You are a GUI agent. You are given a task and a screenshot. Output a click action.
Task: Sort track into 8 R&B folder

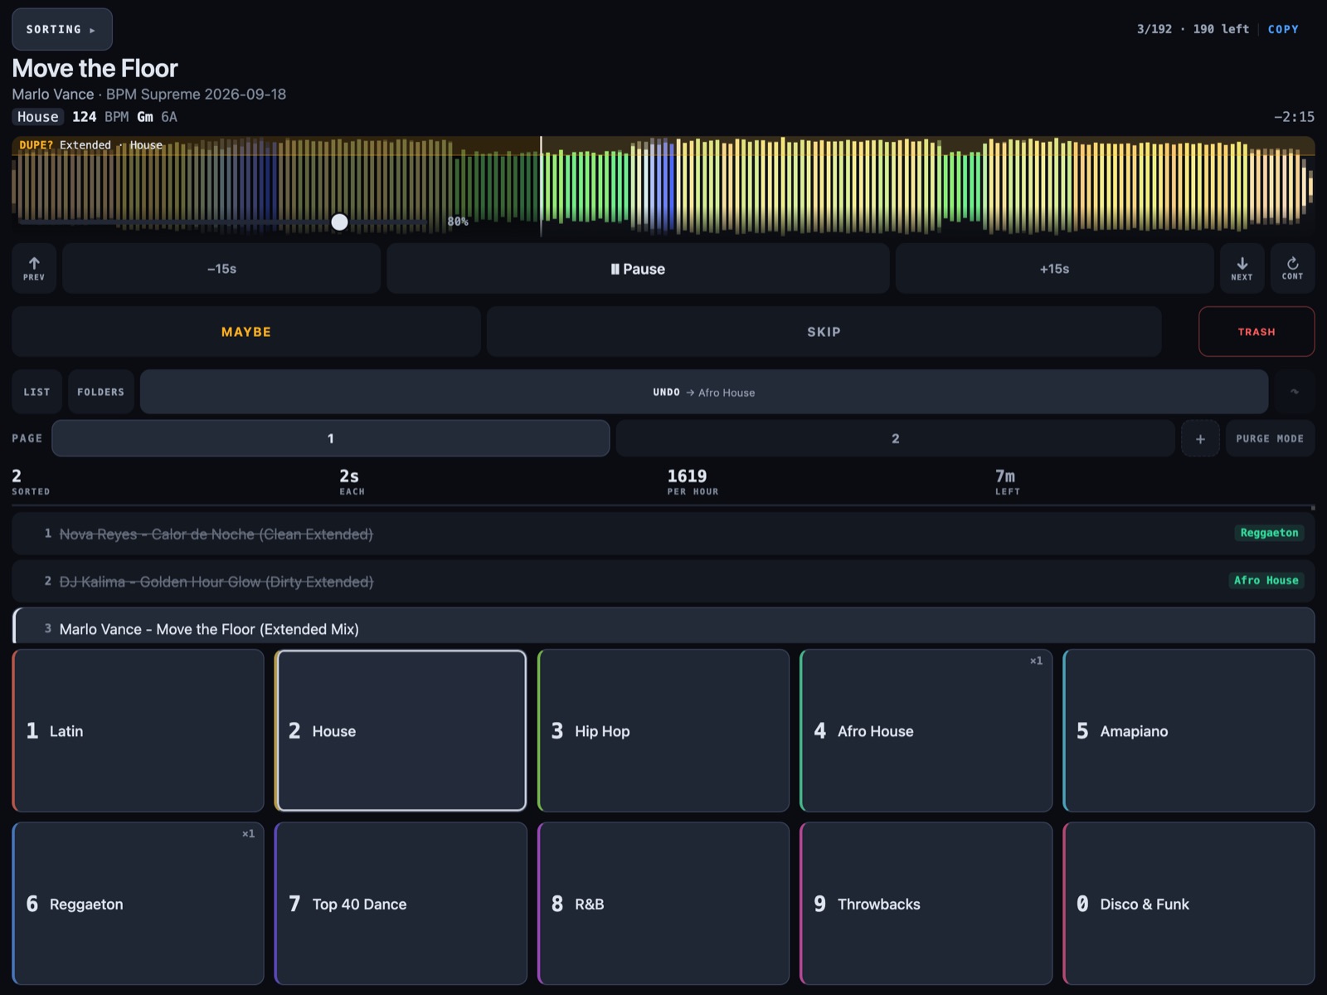point(663,904)
